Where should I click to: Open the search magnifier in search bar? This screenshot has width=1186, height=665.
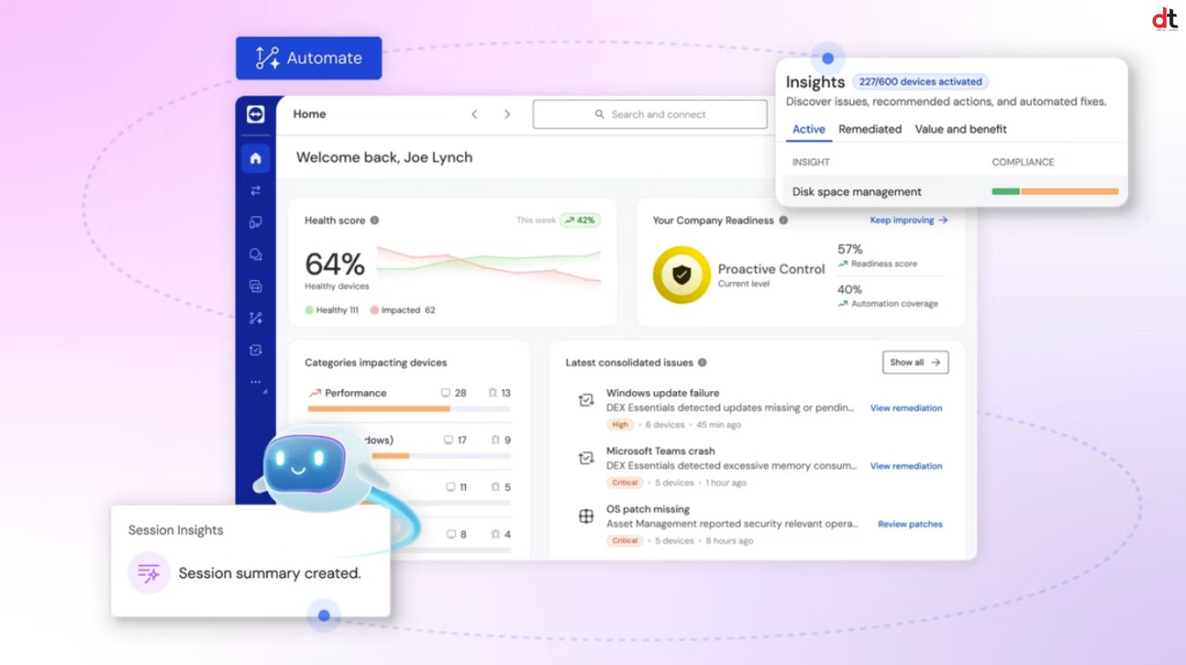599,114
